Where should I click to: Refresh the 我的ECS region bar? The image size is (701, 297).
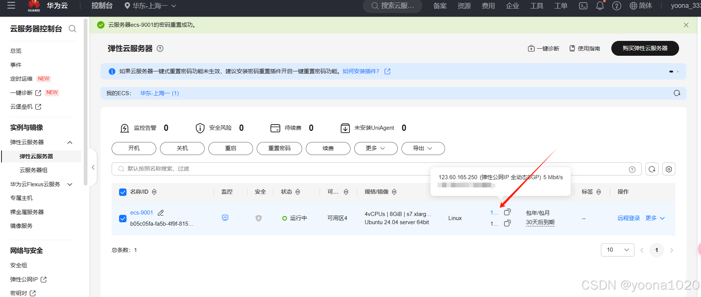[677, 93]
